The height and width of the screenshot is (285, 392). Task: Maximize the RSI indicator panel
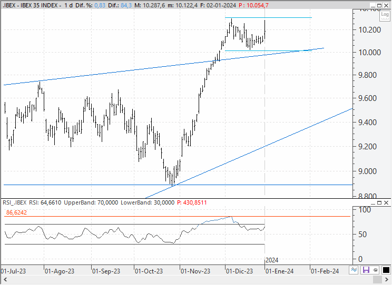(x=379, y=203)
